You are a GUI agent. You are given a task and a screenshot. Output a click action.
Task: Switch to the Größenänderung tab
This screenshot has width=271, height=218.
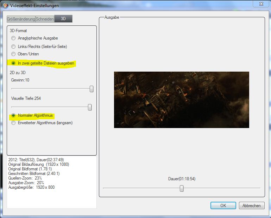tap(21, 19)
